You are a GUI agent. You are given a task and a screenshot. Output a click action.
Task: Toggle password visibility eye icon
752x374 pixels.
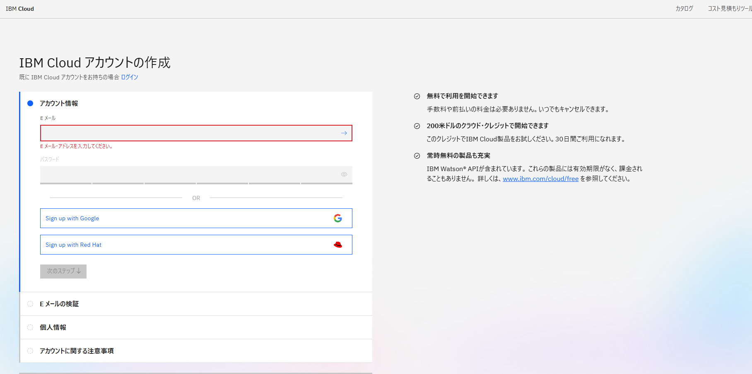pos(344,174)
